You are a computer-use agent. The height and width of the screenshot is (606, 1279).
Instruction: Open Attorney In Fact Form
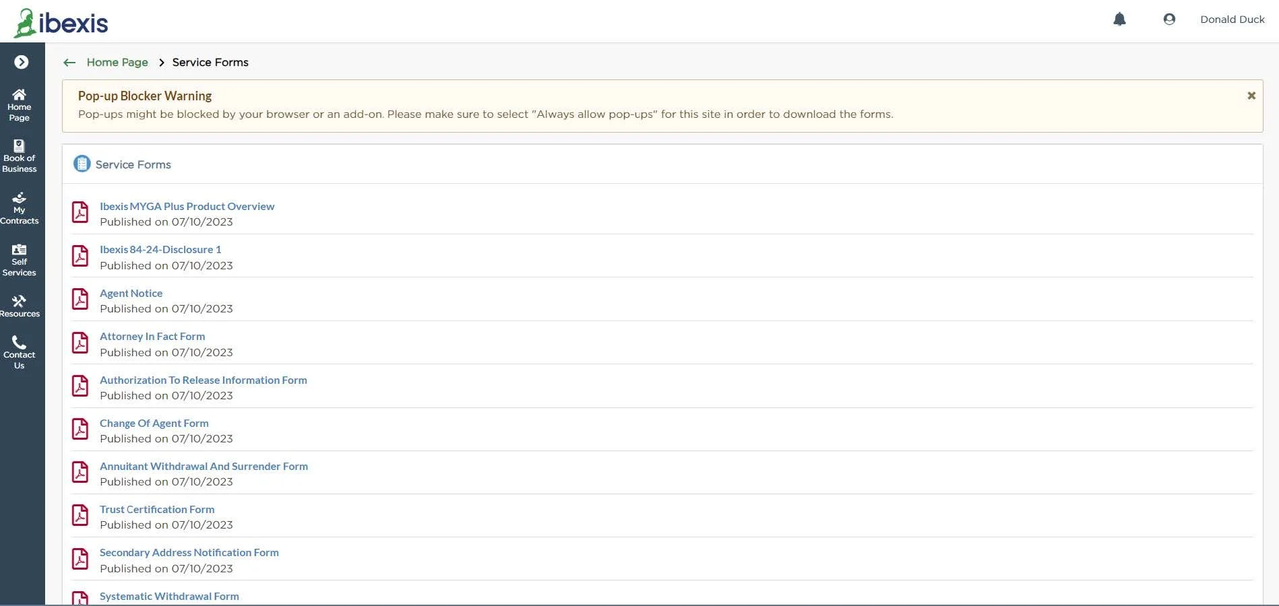tap(152, 337)
